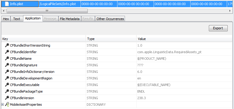The image size is (234, 109).
Task: Click the value com.apple.LinguisticData.RequiredAssets_pt
Action: click(x=169, y=52)
